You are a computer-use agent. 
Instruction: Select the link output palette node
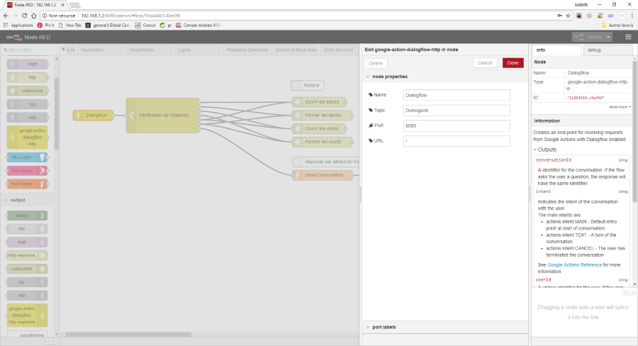click(27, 229)
